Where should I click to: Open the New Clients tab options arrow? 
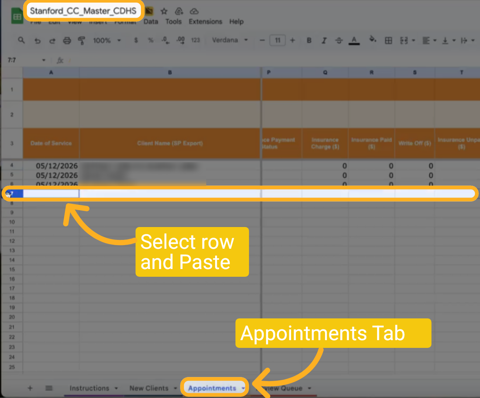point(175,388)
